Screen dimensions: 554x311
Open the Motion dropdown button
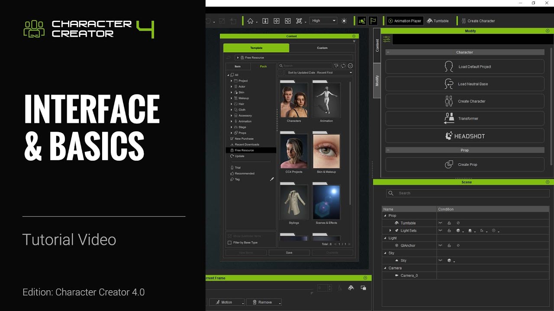coord(227,302)
